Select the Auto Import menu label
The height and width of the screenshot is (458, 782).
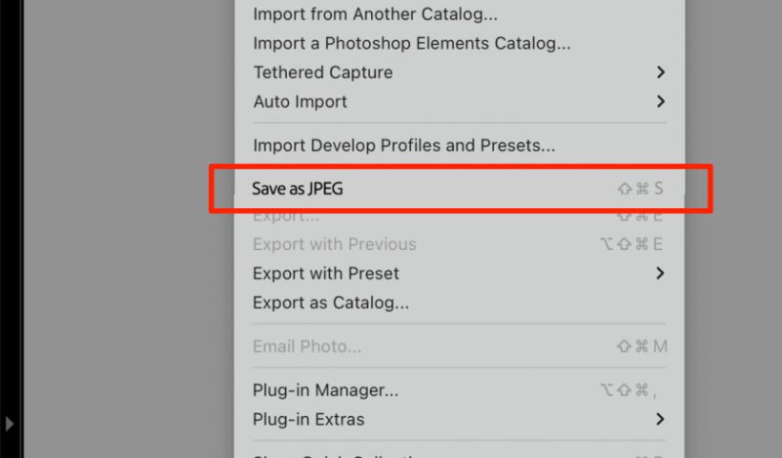coord(300,102)
